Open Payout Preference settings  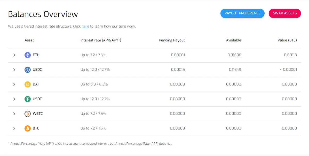click(x=242, y=13)
